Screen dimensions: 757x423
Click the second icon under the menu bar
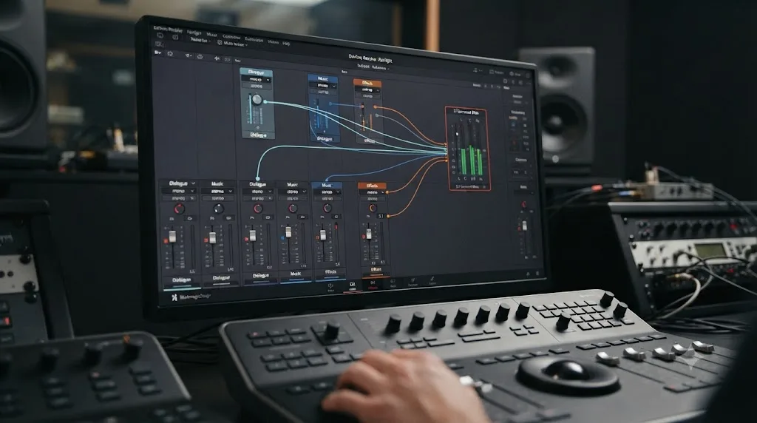pos(175,37)
